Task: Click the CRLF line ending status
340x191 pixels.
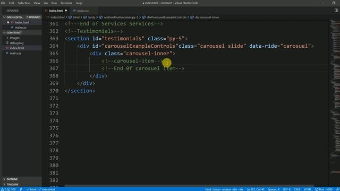Action: coord(297,189)
